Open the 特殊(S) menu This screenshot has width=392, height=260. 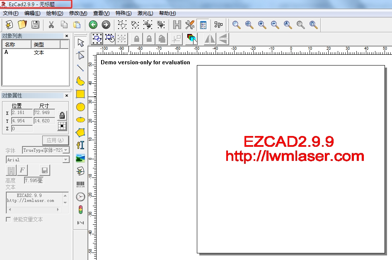point(123,13)
